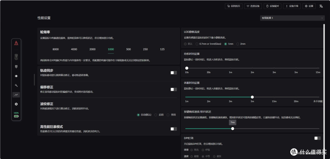Click the 连接设备 button
Viewport: 330px width, 159px height.
pos(253,6)
